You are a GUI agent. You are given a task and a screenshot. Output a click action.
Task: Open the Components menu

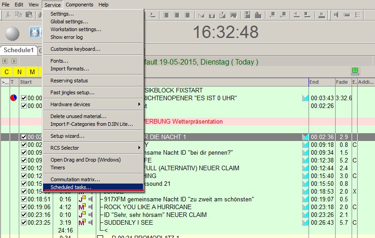[x=79, y=5]
